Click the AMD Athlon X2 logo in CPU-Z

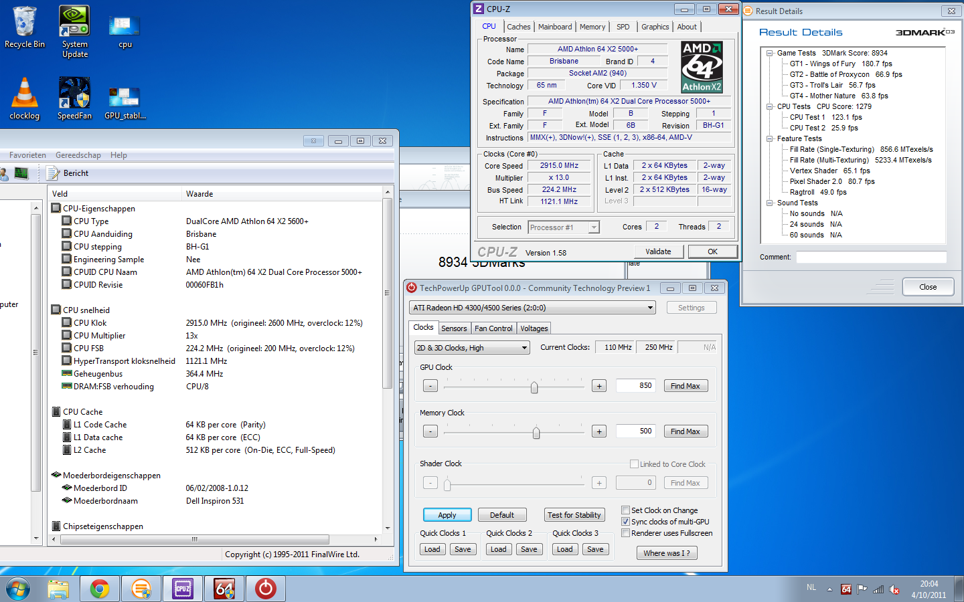[702, 67]
